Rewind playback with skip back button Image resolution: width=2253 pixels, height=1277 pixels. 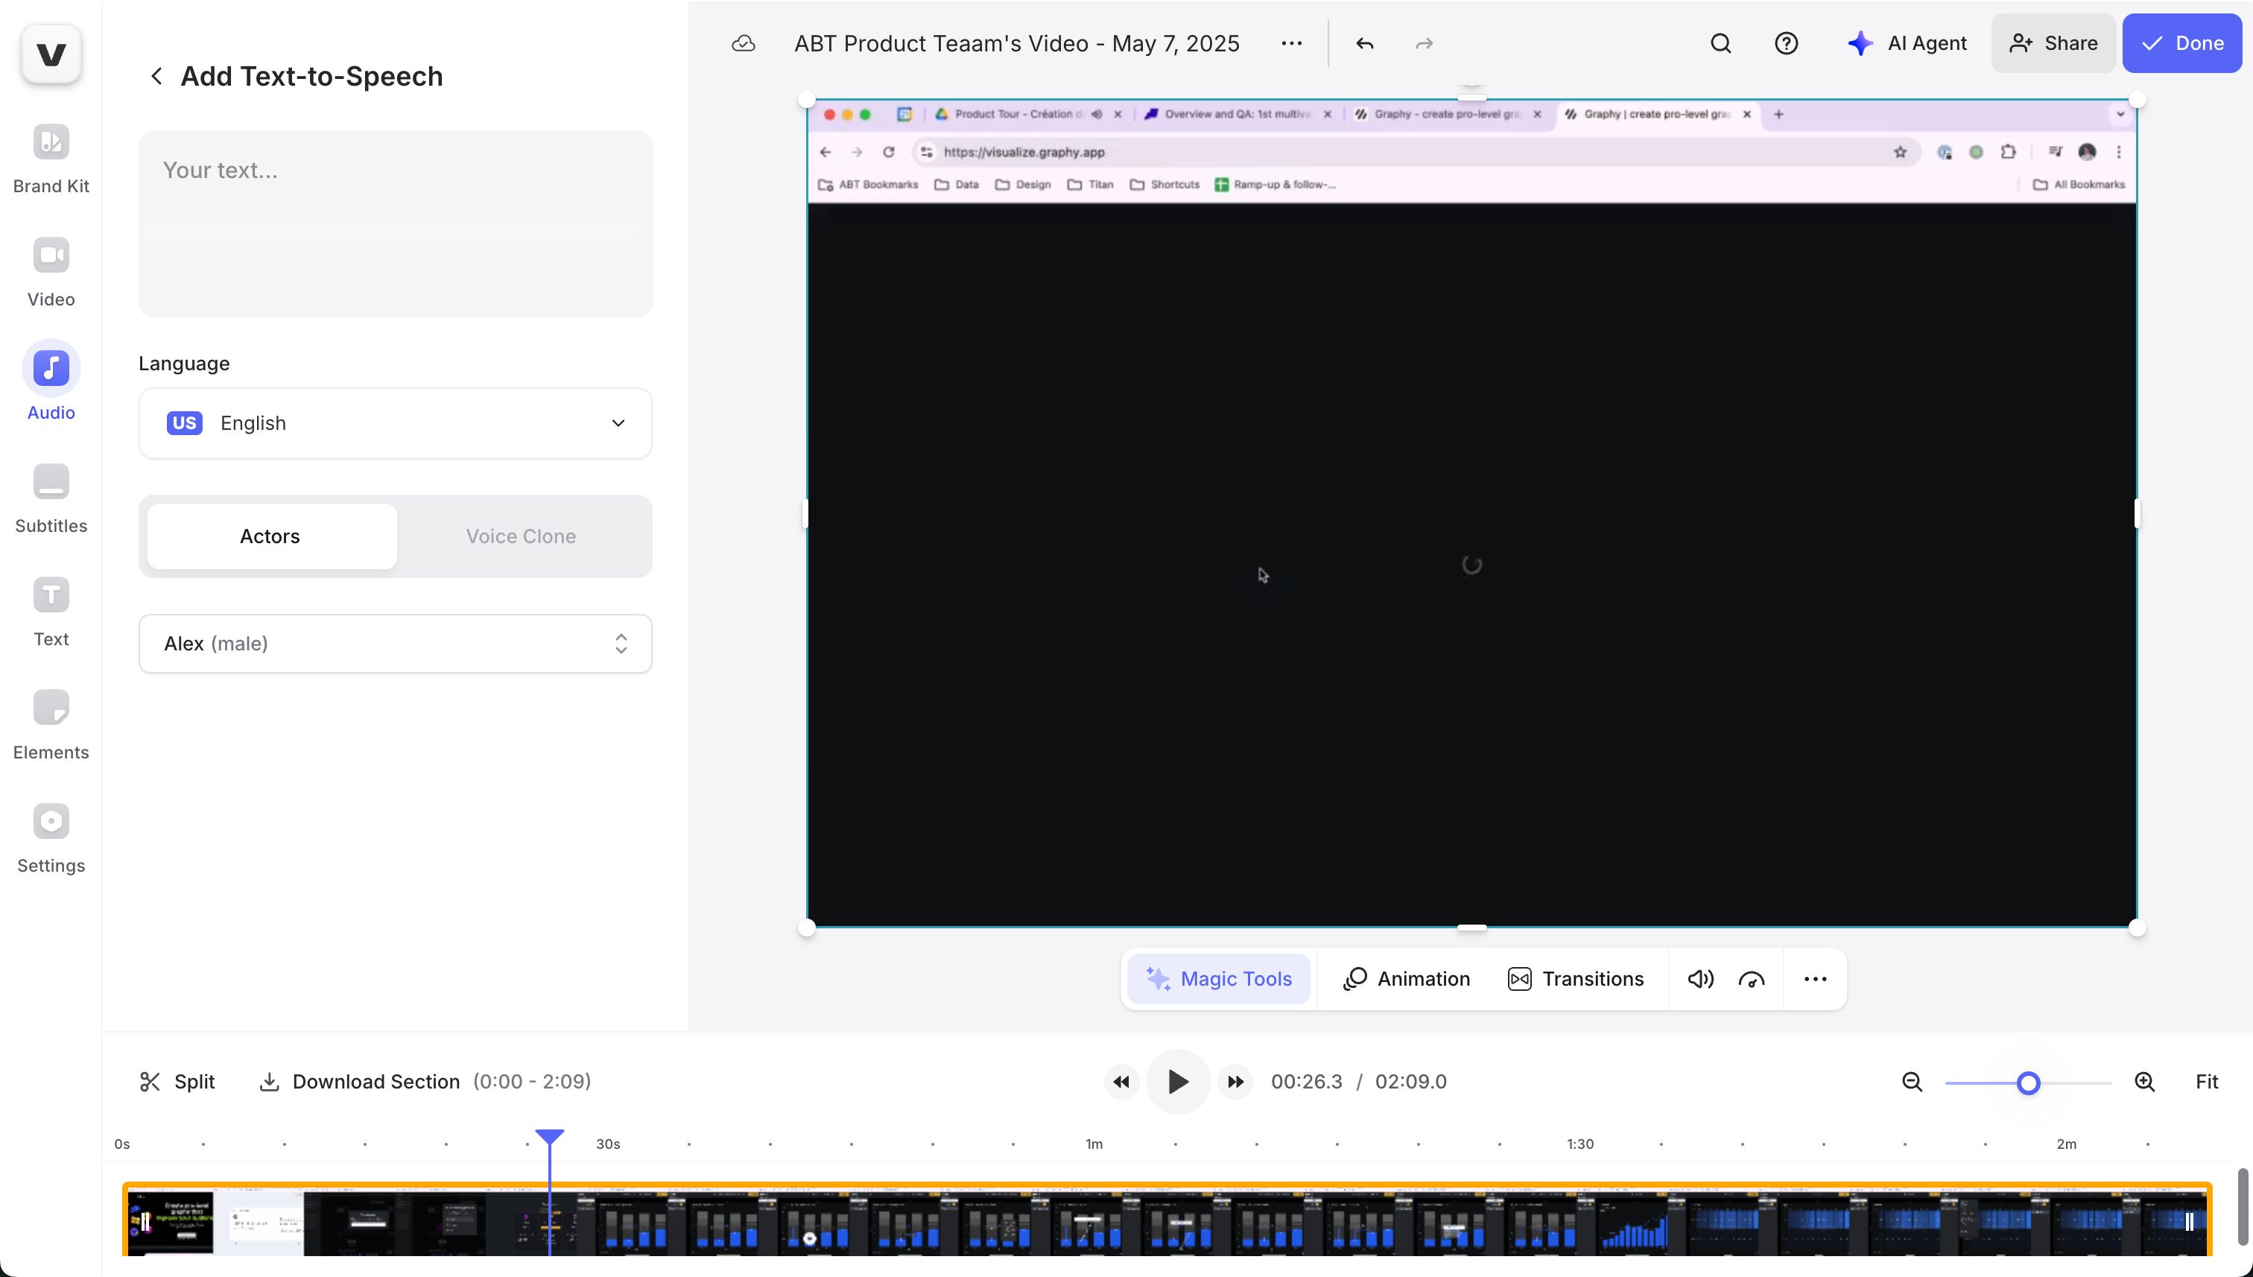tap(1121, 1083)
